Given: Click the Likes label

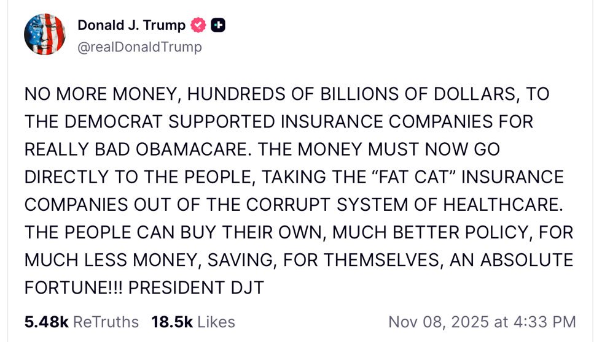Looking at the screenshot, I should click(x=216, y=321).
